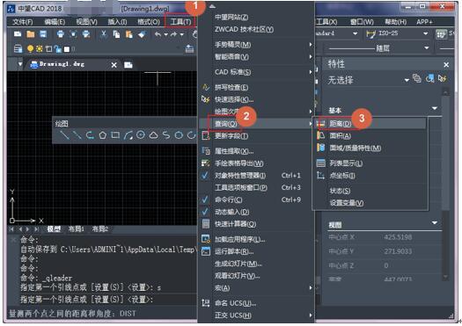The width and height of the screenshot is (462, 326).
Task: Collapse the 视图 section in properties
Action: click(x=435, y=222)
